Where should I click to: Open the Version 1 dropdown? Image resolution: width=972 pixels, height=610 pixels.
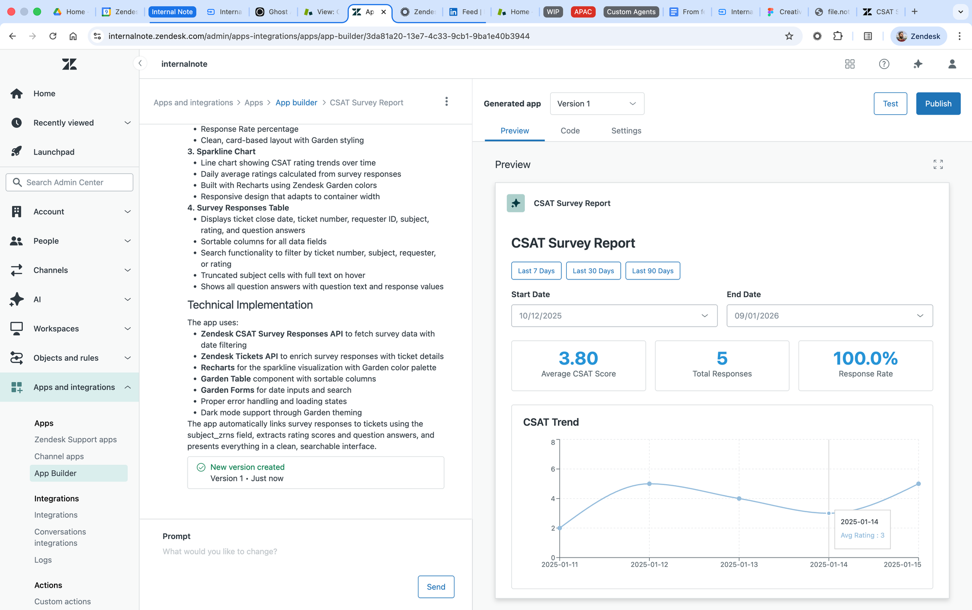[597, 104]
